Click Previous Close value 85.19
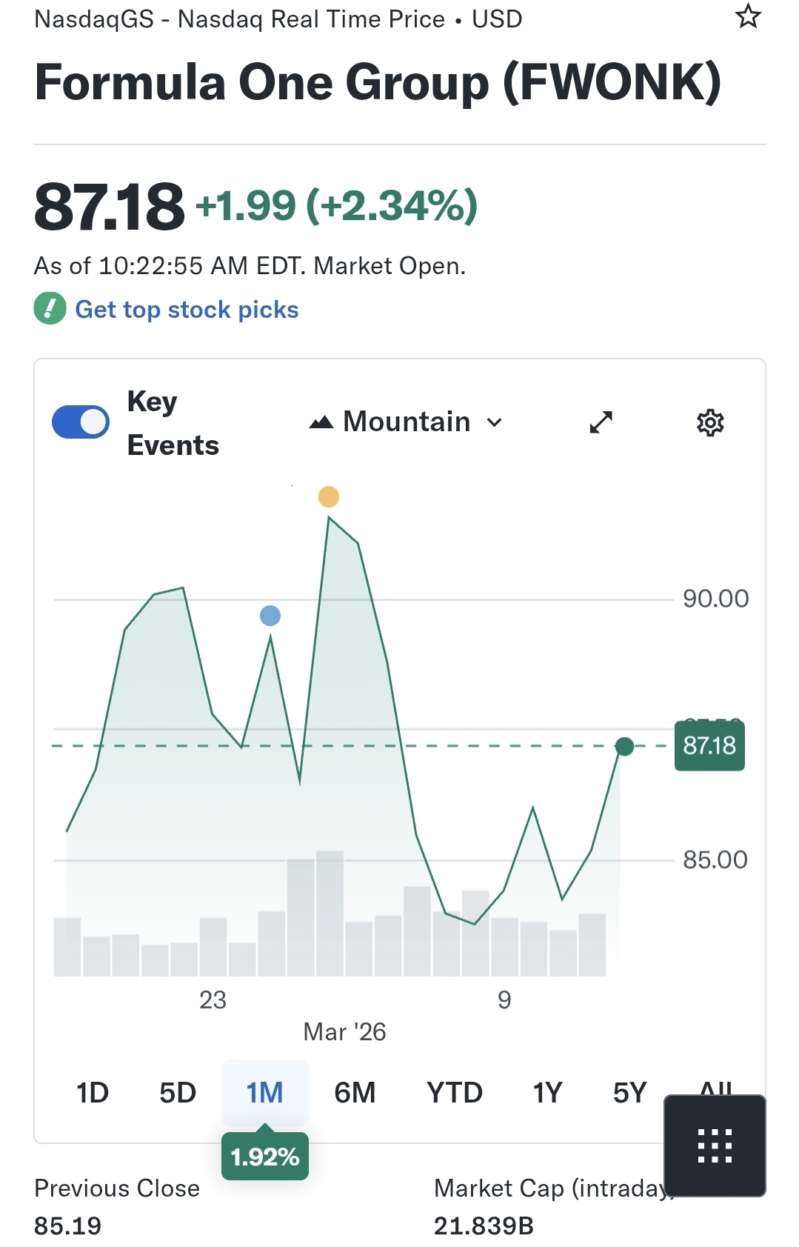 (x=67, y=1226)
